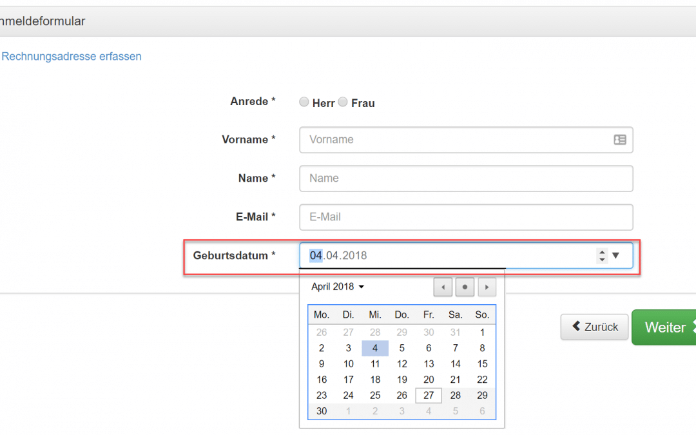Increment date with spinner up arrow
The image size is (696, 435).
tap(602, 252)
